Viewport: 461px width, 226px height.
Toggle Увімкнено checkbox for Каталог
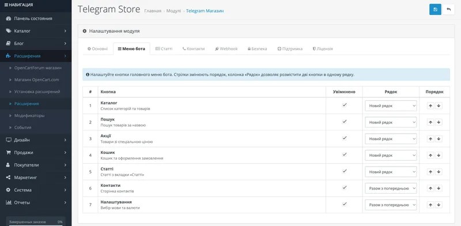pyautogui.click(x=344, y=105)
